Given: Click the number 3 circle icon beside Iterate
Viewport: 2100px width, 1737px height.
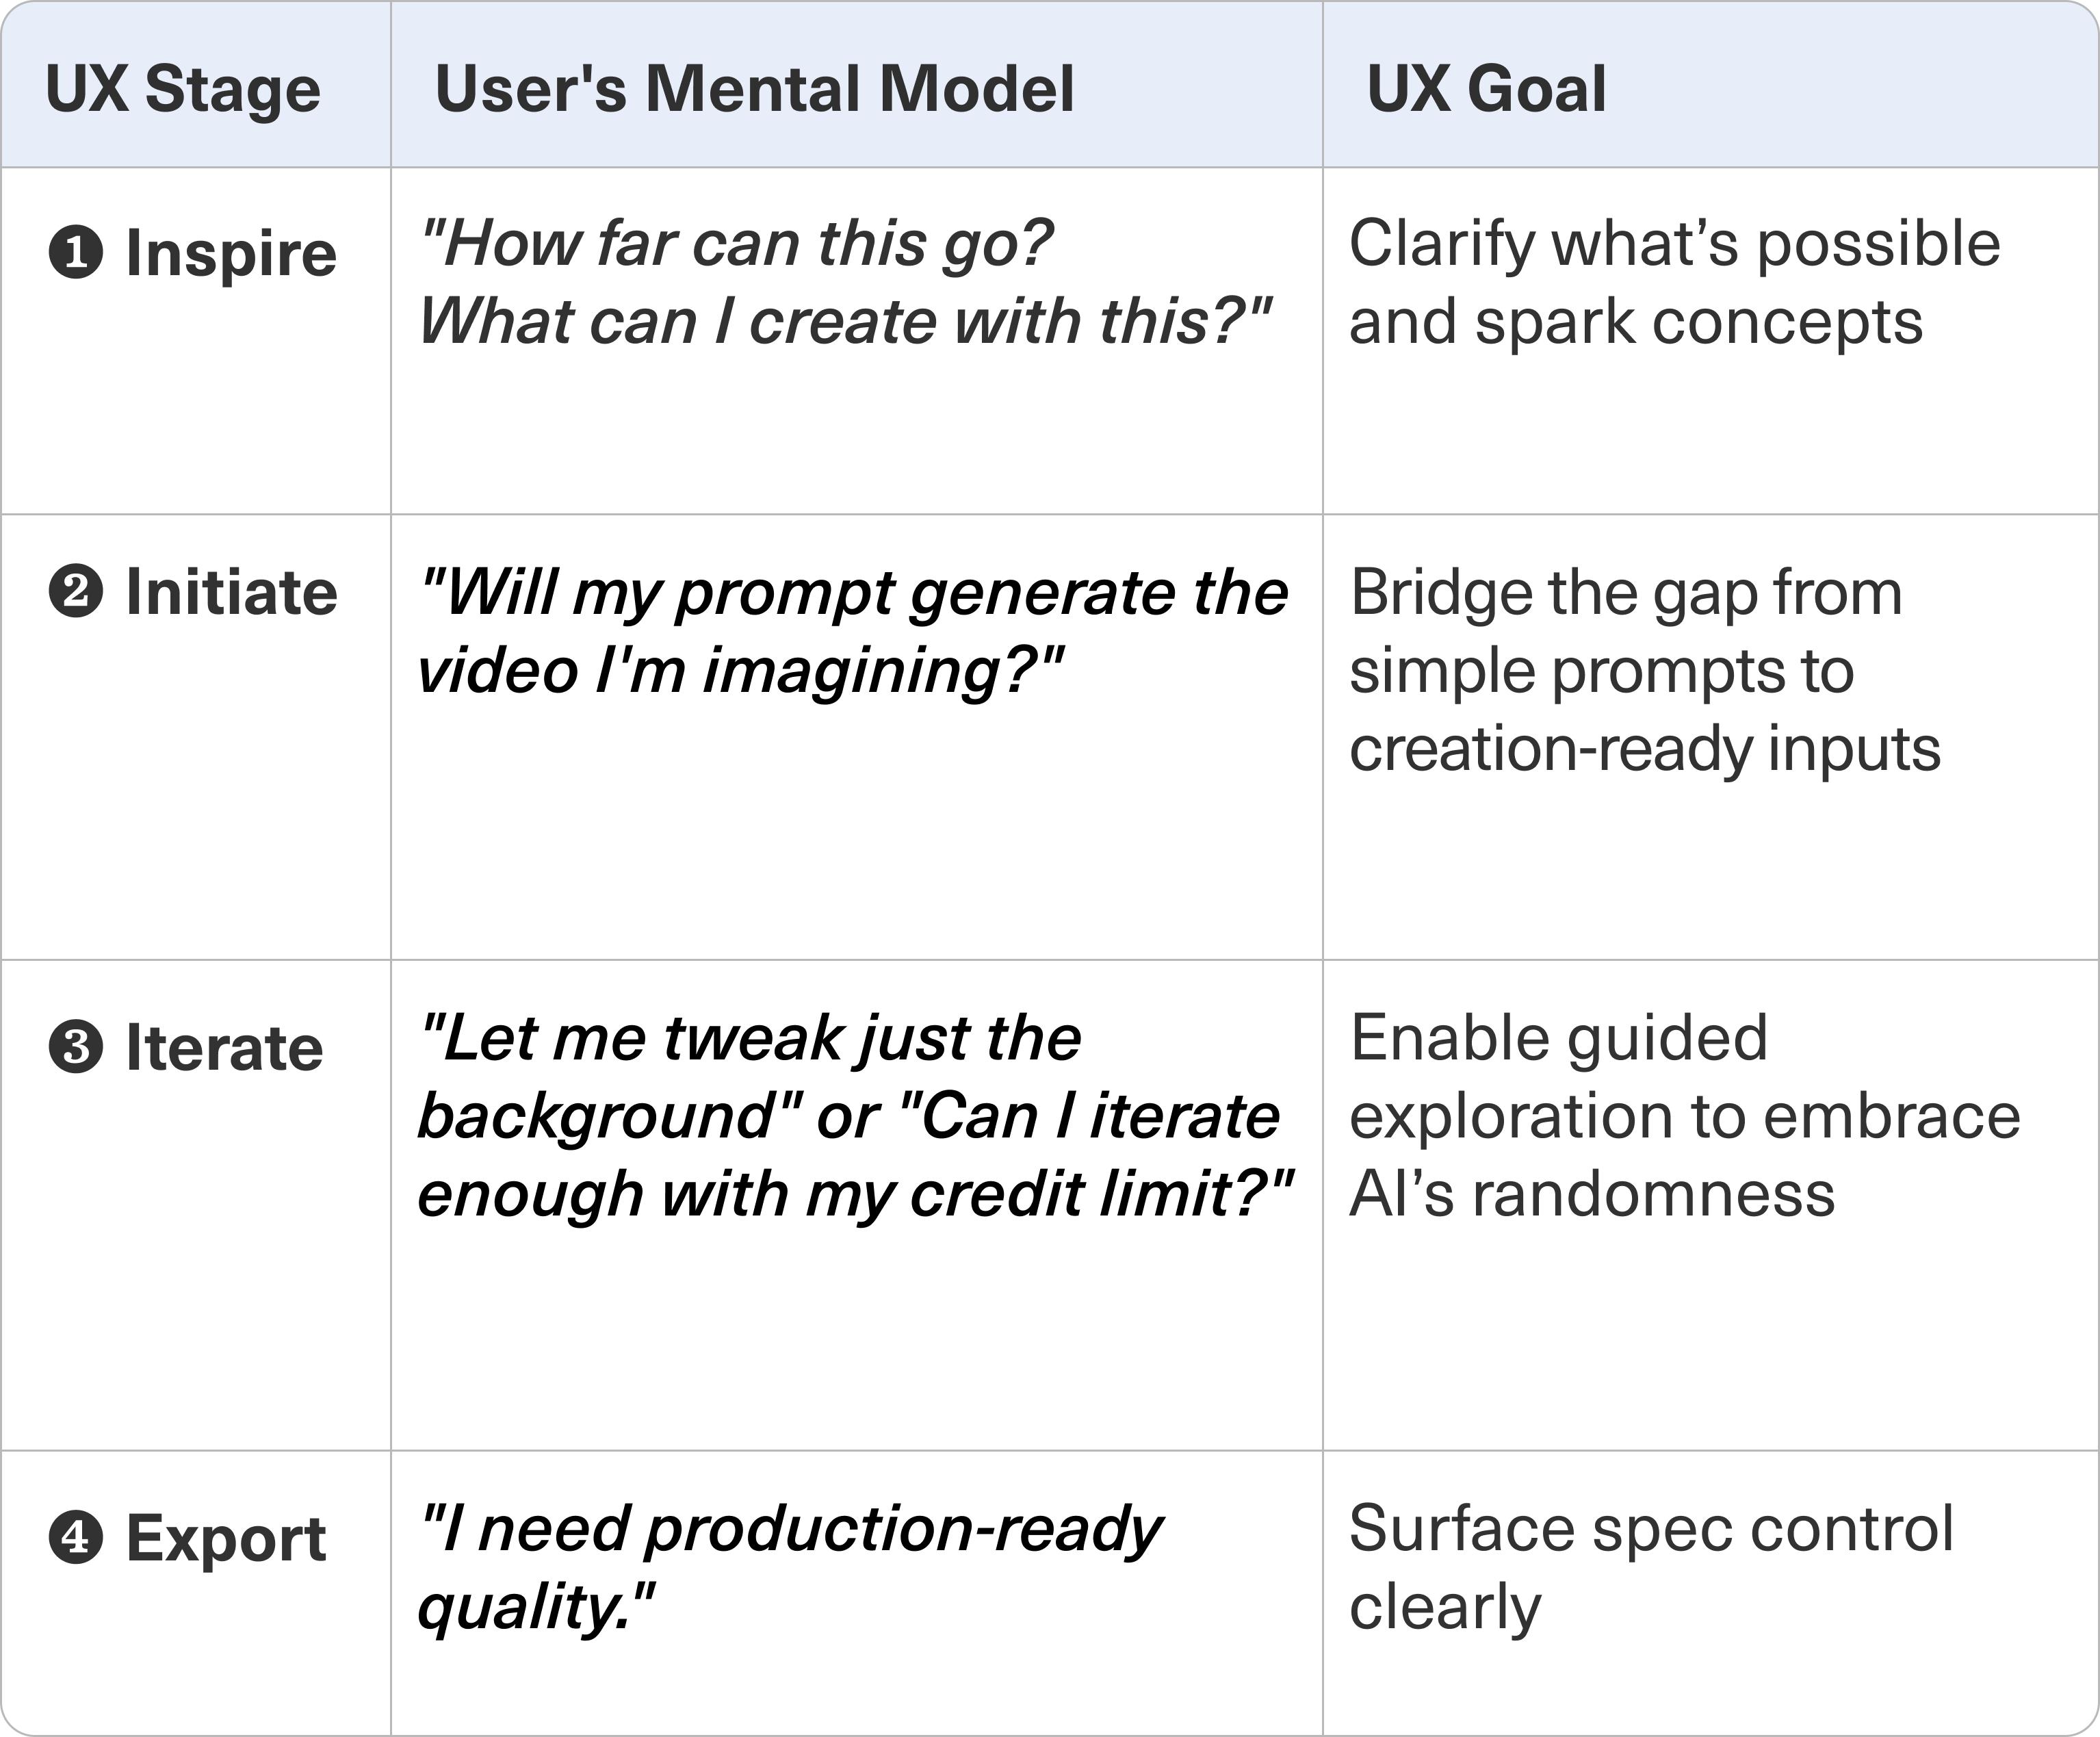Looking at the screenshot, I should pos(76,1048).
